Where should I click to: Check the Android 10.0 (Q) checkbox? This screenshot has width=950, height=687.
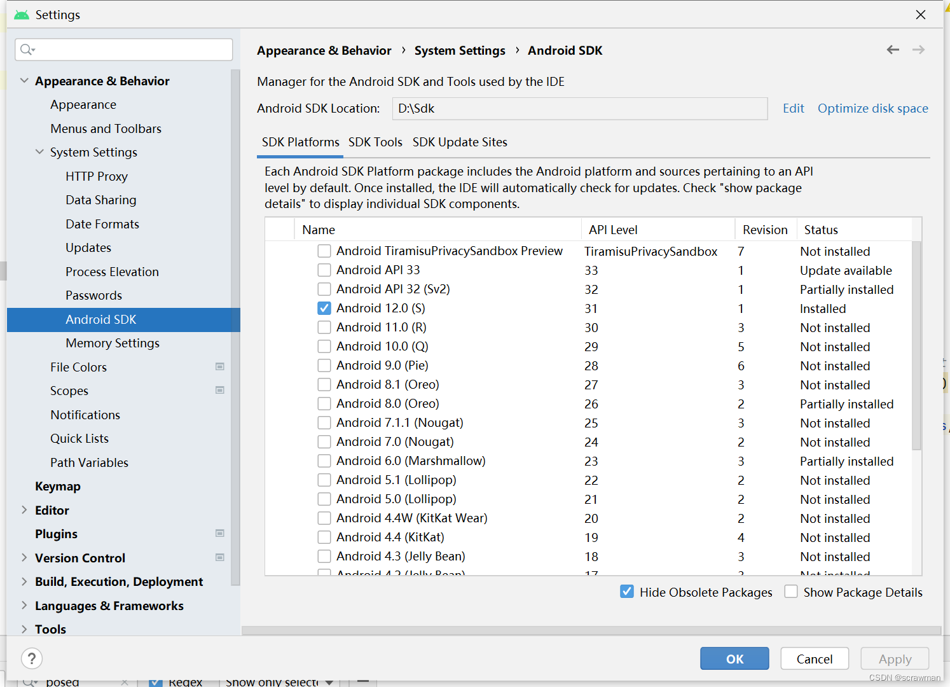pos(324,346)
